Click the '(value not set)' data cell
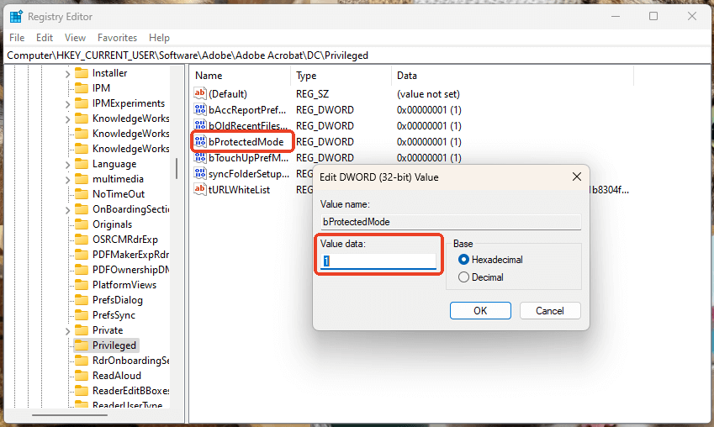 click(428, 94)
